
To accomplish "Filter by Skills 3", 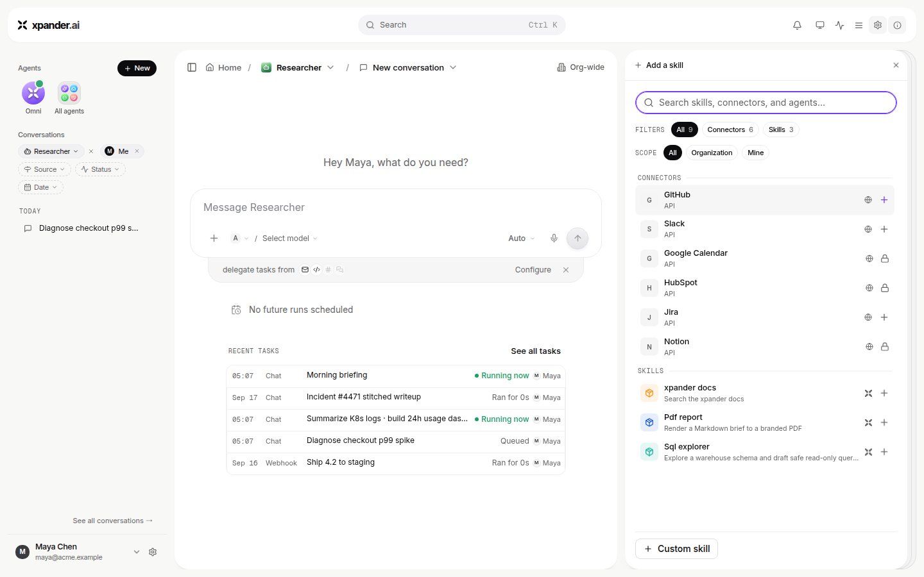I will 781,130.
